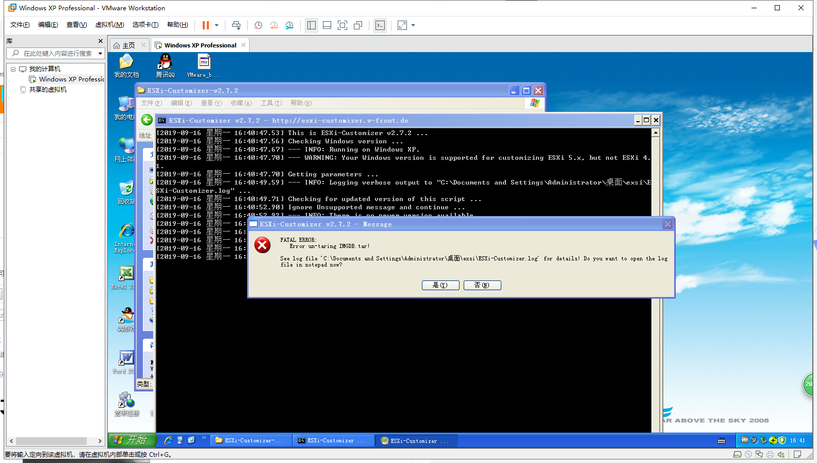Pause the virtual machine with the orange button
The width and height of the screenshot is (817, 463).
click(206, 25)
